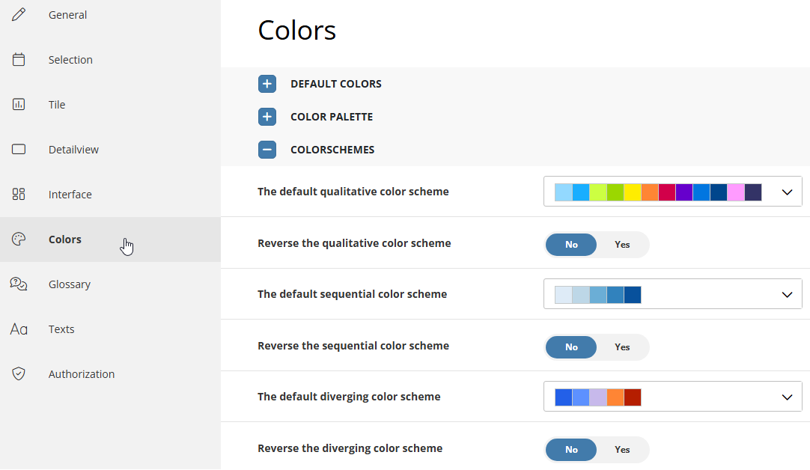
Task: Click the pencil icon beside General
Action: [x=19, y=15]
